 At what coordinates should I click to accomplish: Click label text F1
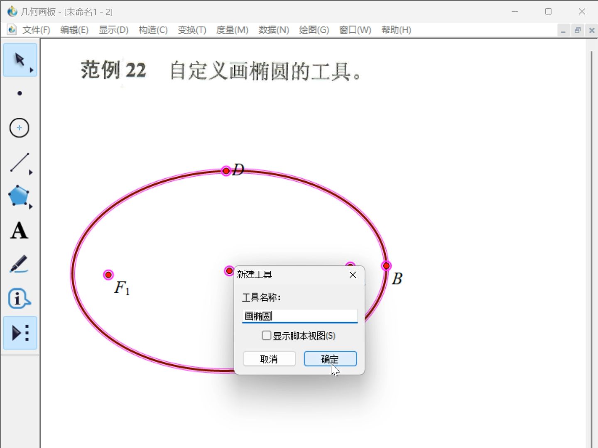pos(122,287)
